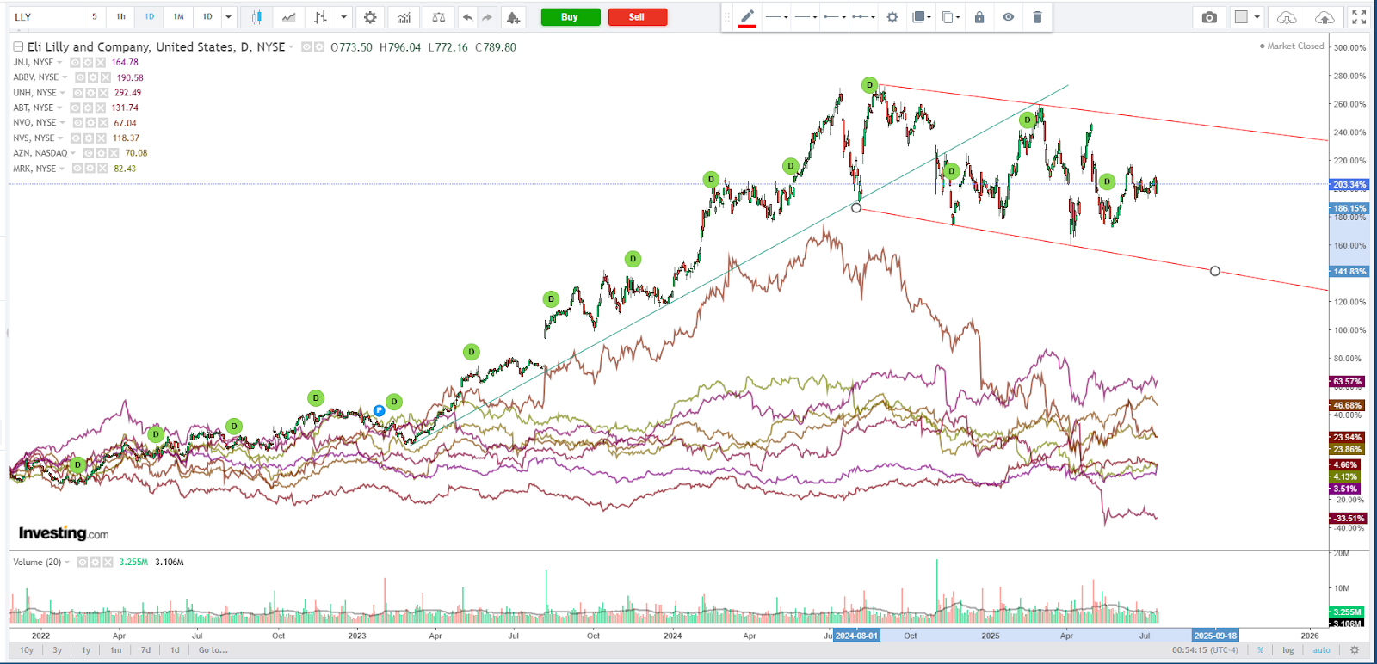Hide the Volume indicator with eye icon
The image size is (1377, 664).
[x=83, y=562]
